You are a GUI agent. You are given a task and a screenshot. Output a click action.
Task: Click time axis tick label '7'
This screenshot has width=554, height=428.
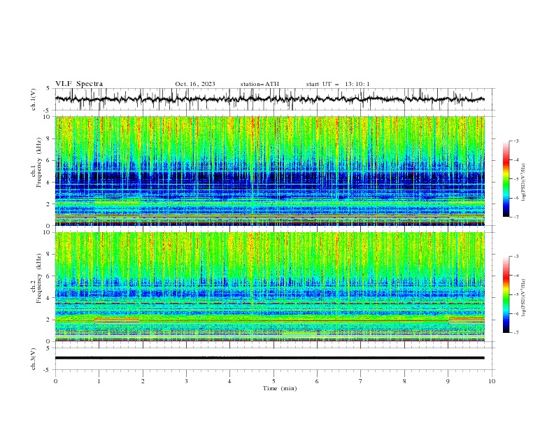(361, 381)
